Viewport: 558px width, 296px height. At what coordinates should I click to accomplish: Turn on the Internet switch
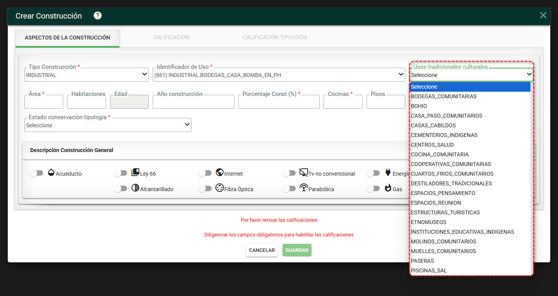click(205, 173)
